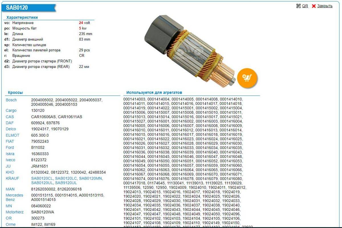Open the SAB9120UL cross reference link
This screenshot has height=228, width=342.
66,183
